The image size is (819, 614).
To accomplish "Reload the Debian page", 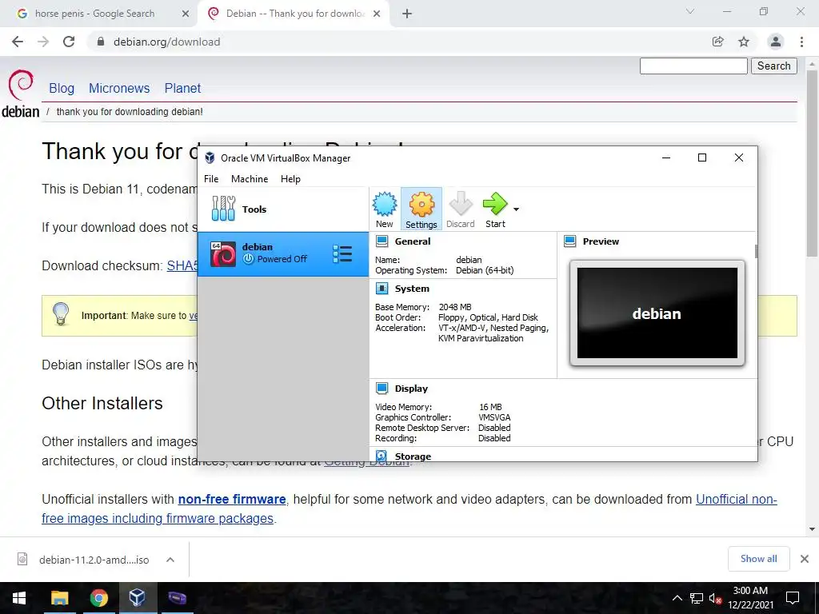I will point(69,42).
